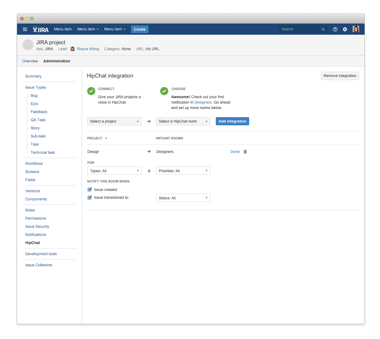The height and width of the screenshot is (339, 380).
Task: Open Roles in the sidebar
Action: [30, 210]
